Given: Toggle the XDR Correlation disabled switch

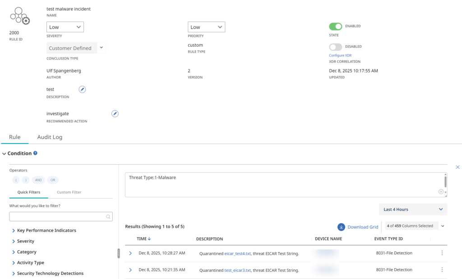Looking at the screenshot, I should coord(336,47).
